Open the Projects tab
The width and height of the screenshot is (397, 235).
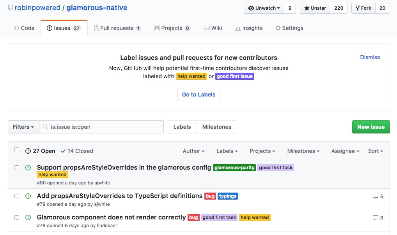pyautogui.click(x=172, y=28)
